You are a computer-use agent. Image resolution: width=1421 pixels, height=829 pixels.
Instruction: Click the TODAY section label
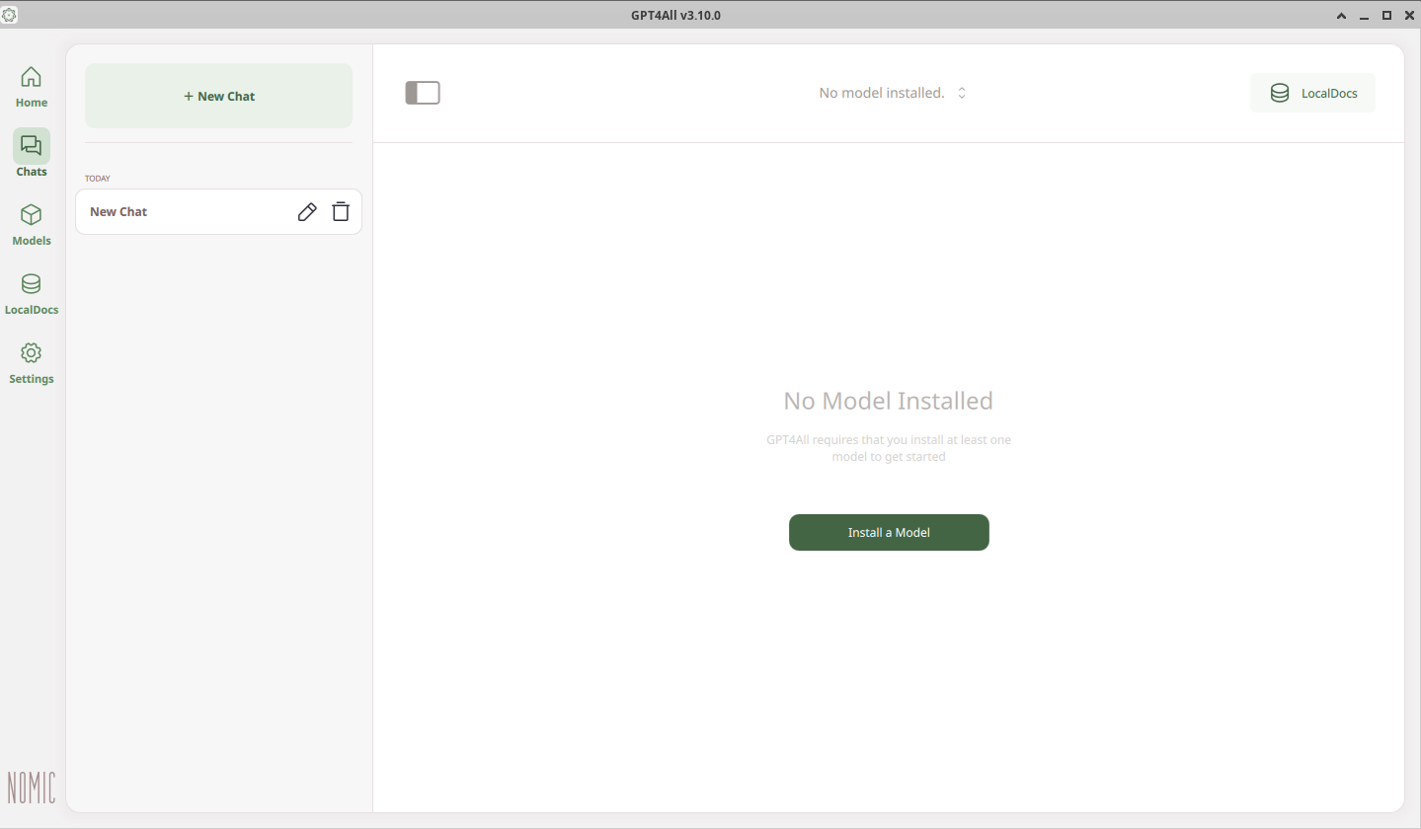(x=98, y=179)
